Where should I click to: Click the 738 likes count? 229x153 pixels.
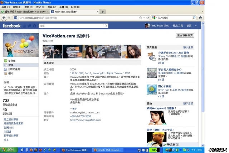[6, 101]
